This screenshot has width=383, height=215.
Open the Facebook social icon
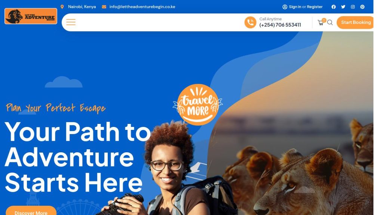coord(333,7)
